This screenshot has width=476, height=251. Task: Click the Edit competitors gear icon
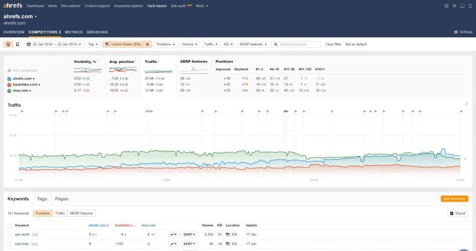(x=9, y=70)
